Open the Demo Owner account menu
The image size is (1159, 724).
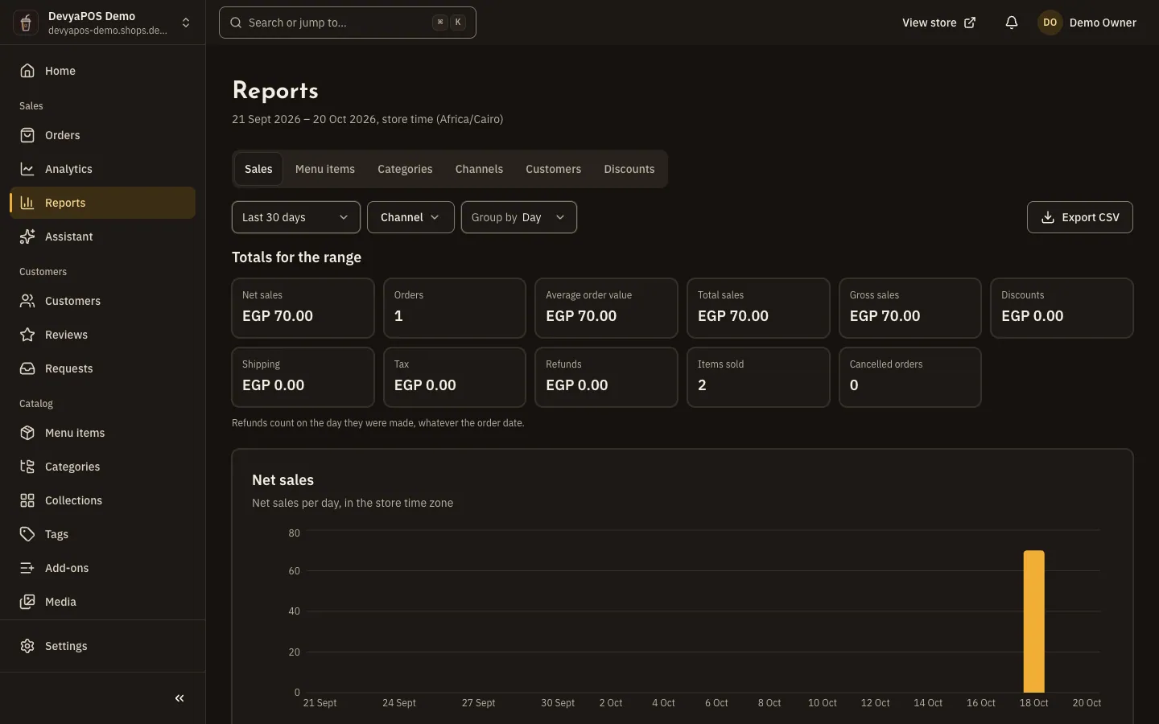1087,23
